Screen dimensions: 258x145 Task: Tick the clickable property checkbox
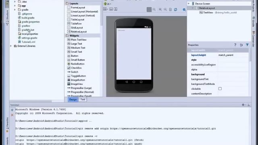click(x=220, y=89)
